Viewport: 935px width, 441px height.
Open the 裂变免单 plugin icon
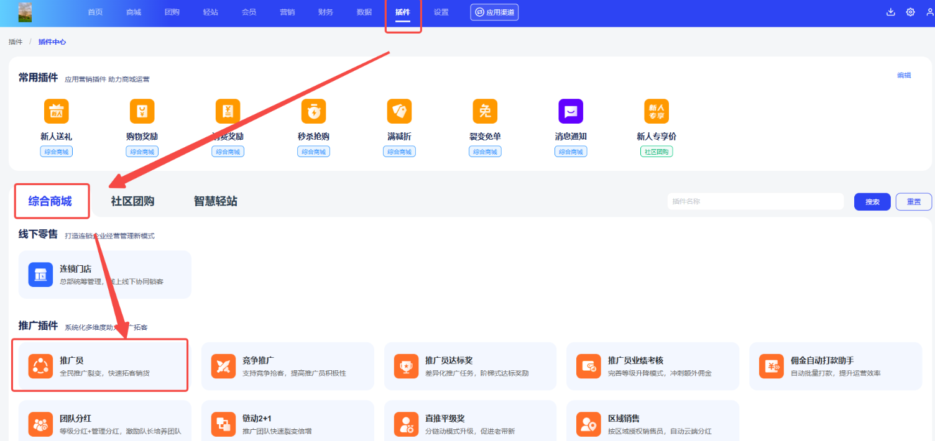coord(485,111)
